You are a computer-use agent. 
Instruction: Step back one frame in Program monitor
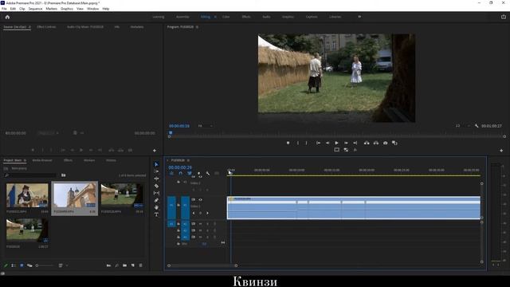[x=328, y=143]
